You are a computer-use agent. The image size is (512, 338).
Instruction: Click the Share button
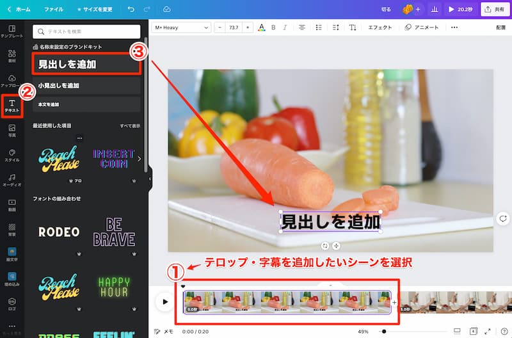pos(495,9)
